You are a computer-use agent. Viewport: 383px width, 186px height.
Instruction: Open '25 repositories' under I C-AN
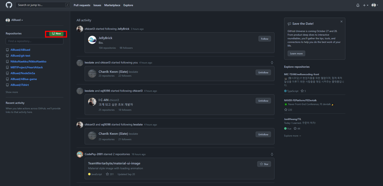point(106,110)
